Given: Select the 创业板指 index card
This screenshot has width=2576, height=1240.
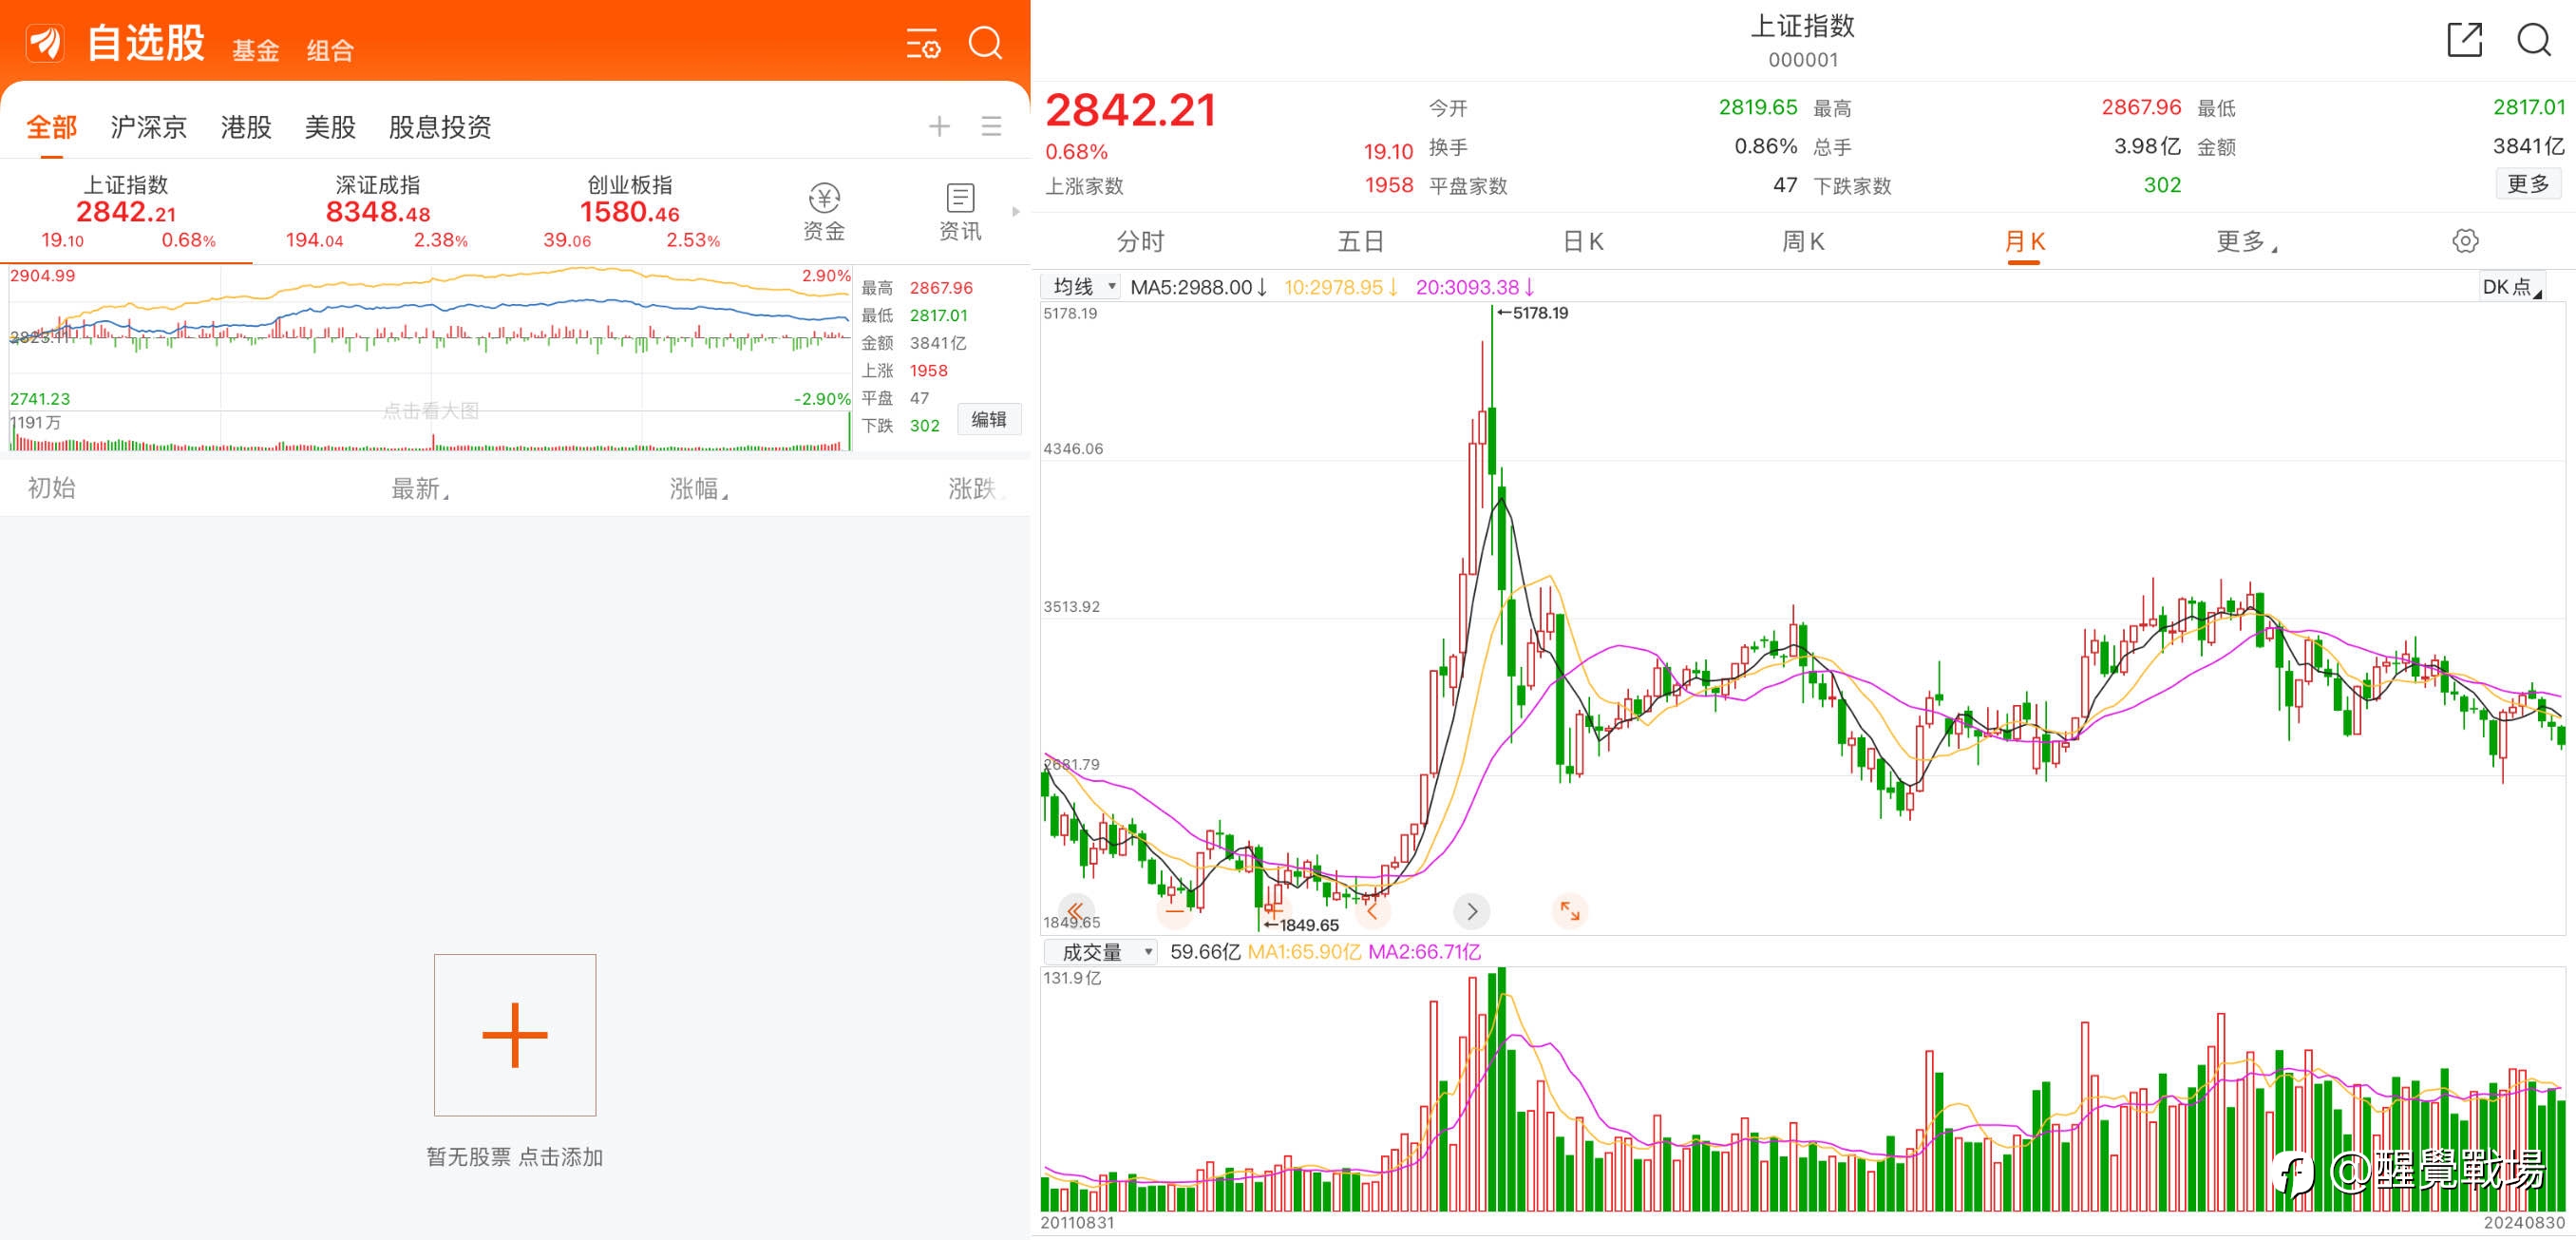Looking at the screenshot, I should tap(630, 212).
